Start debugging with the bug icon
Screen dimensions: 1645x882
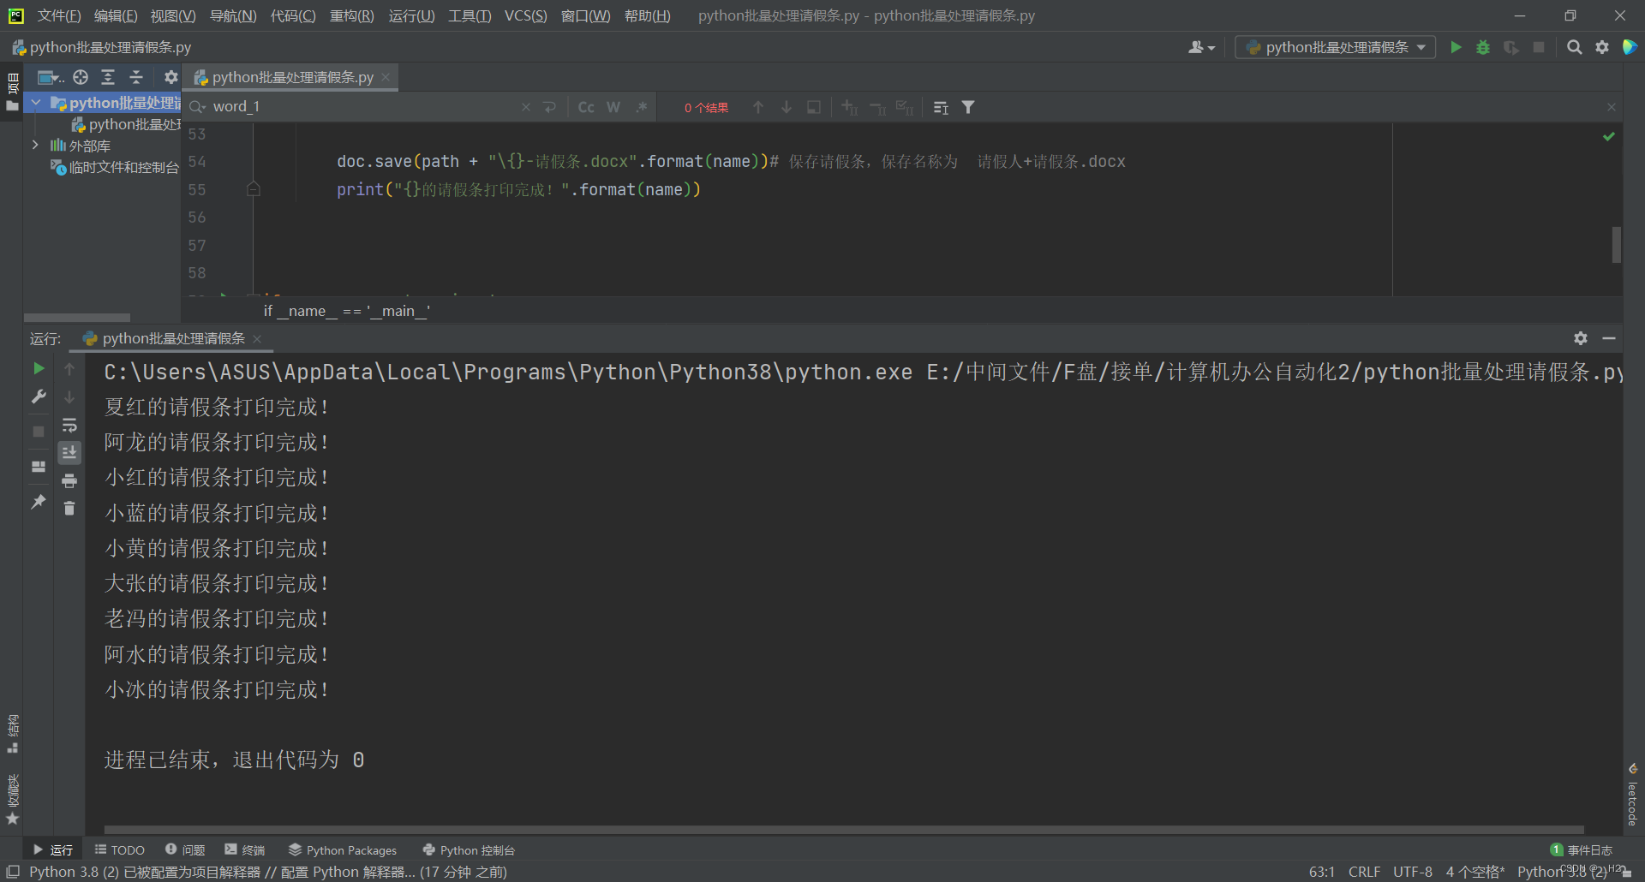(x=1483, y=47)
